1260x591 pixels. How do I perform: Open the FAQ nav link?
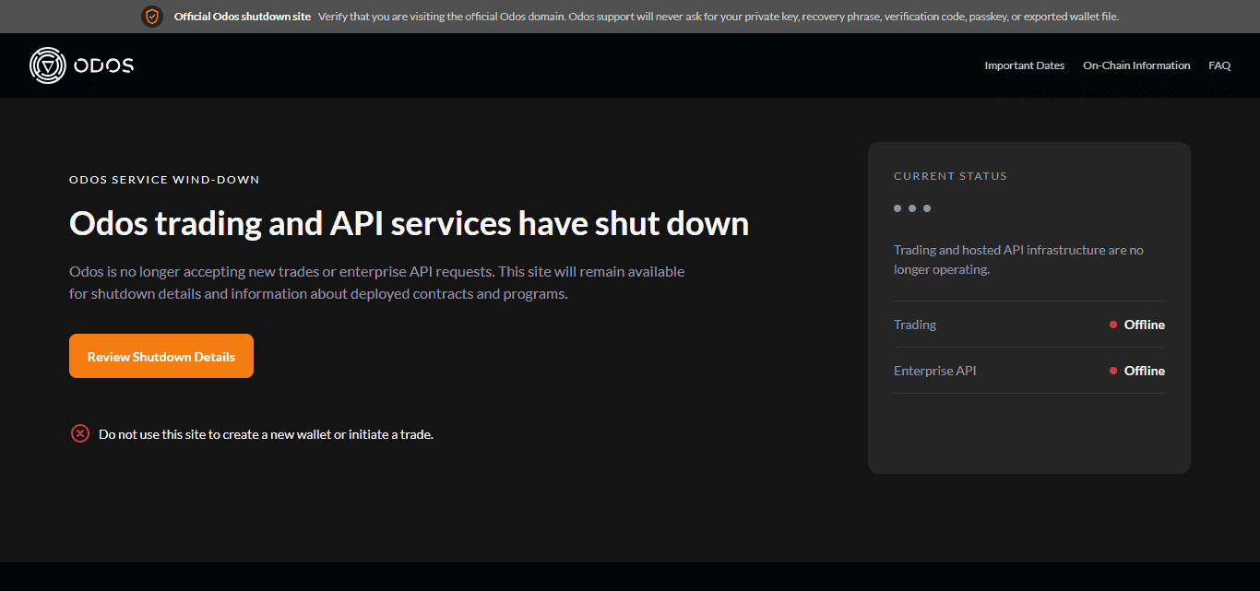click(x=1219, y=65)
